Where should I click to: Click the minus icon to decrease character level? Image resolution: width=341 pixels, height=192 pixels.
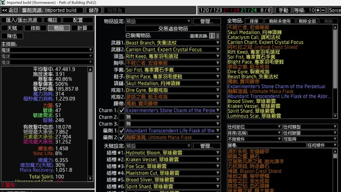pyautogui.click(x=323, y=10)
